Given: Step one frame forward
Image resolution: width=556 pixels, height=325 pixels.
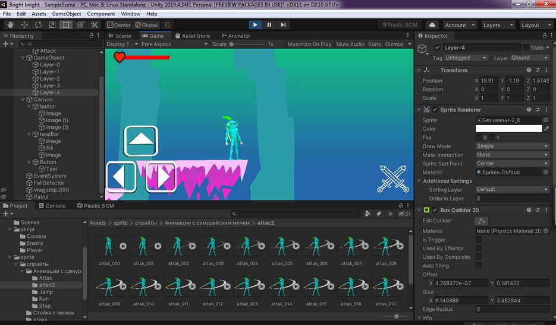Looking at the screenshot, I should (283, 25).
